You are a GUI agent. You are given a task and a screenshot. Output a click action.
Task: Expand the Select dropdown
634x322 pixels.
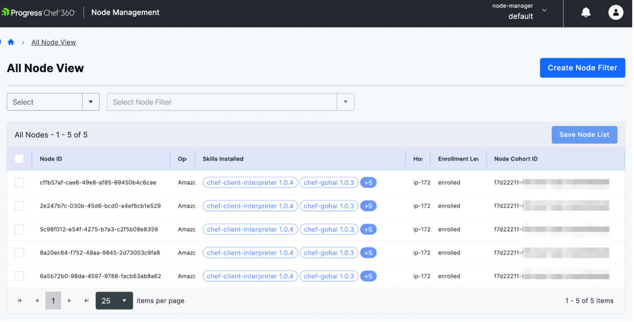pos(53,102)
